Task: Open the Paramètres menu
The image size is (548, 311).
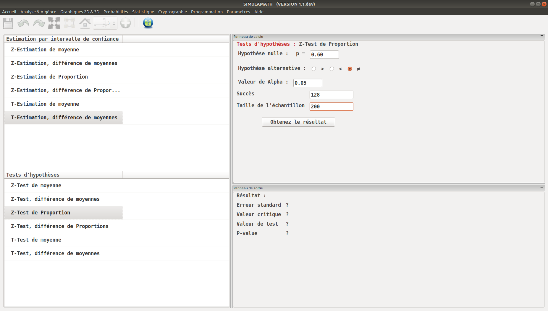Action: point(238,12)
